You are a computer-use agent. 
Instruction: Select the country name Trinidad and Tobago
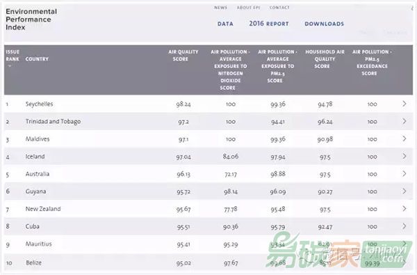pos(53,122)
